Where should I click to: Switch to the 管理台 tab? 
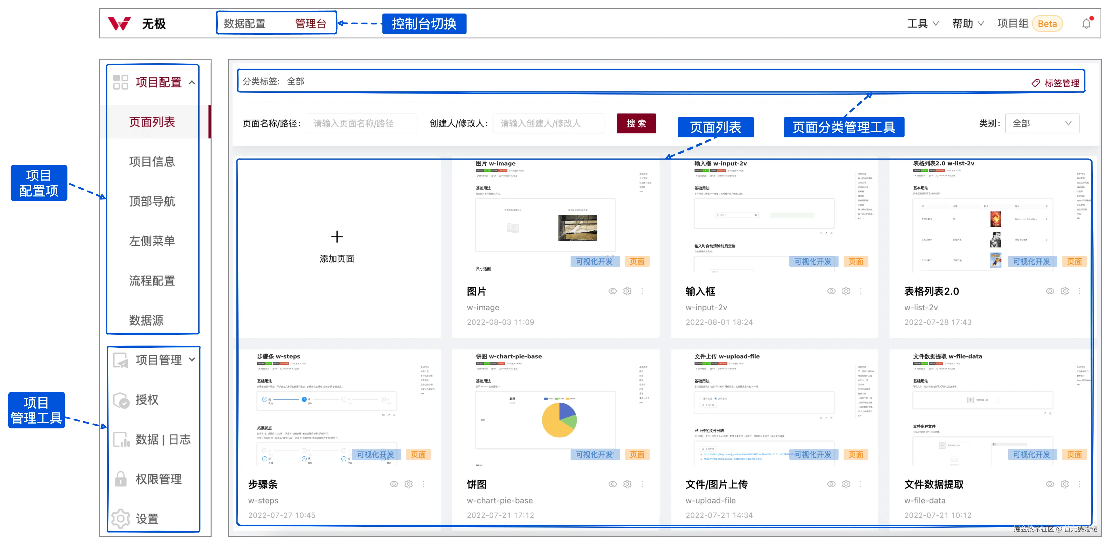coord(310,24)
